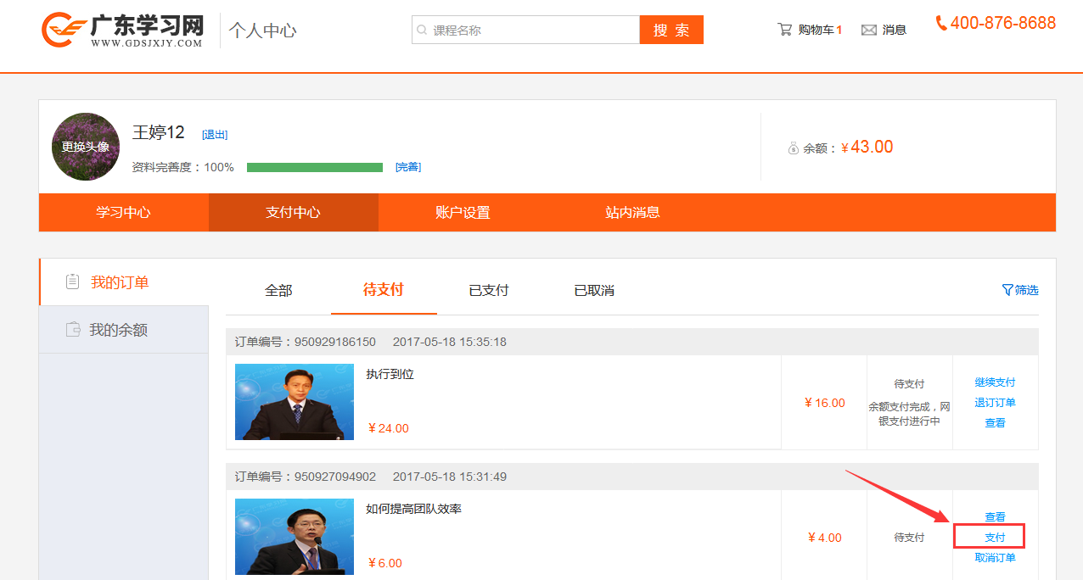Open the 执行到位 course thumbnail

tap(295, 402)
